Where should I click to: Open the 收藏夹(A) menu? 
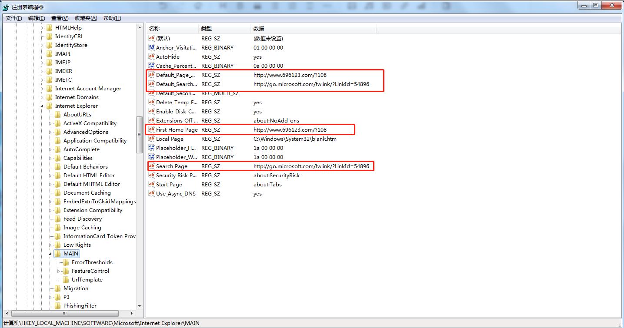[86, 18]
